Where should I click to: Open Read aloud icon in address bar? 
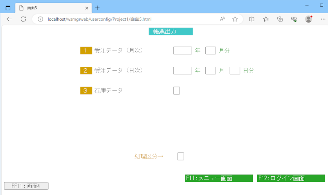coord(223,19)
